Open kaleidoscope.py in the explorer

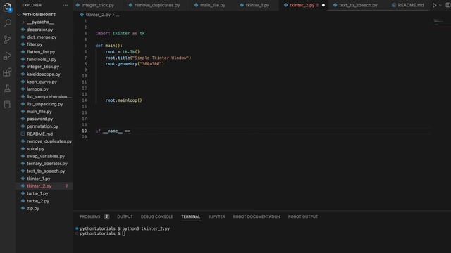coord(44,74)
